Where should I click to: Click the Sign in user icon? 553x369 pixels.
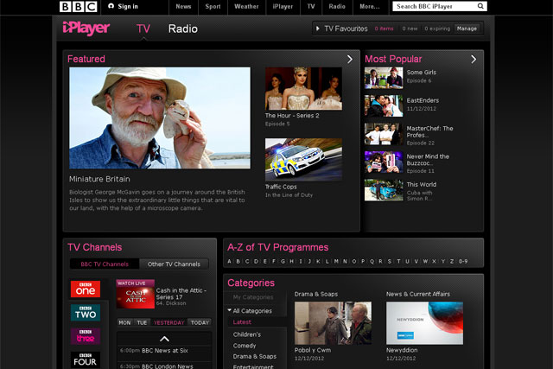click(x=111, y=6)
